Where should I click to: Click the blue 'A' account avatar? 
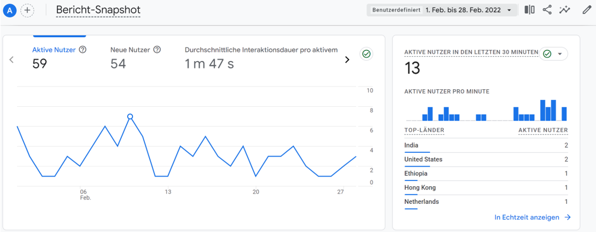(x=9, y=10)
